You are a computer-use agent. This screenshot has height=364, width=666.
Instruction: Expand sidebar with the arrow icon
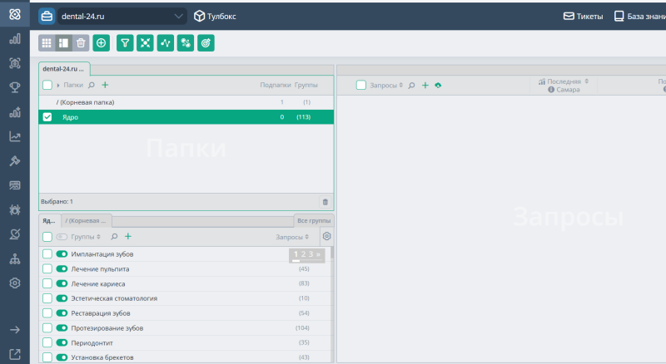click(15, 330)
